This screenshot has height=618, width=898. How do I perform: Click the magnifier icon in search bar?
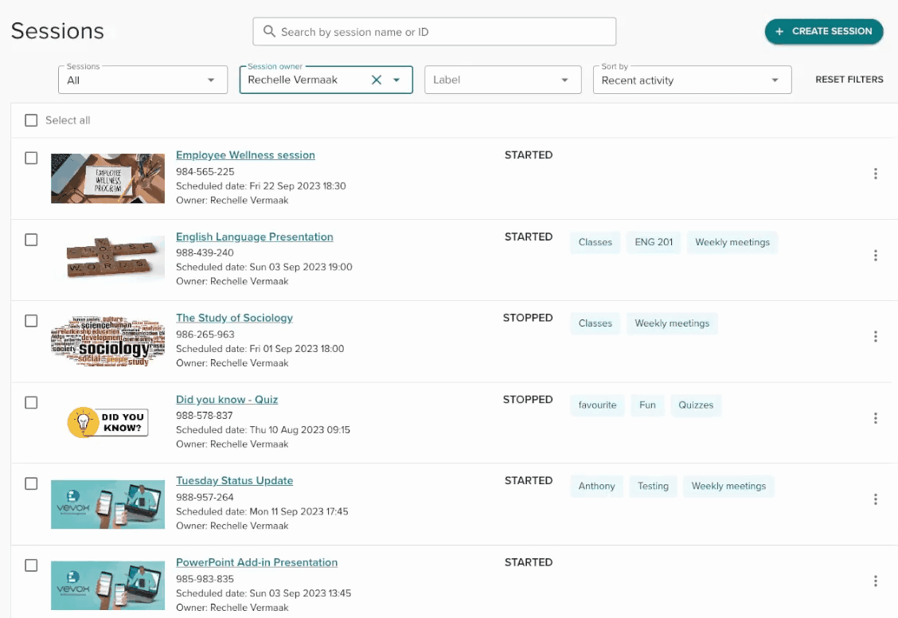(269, 32)
